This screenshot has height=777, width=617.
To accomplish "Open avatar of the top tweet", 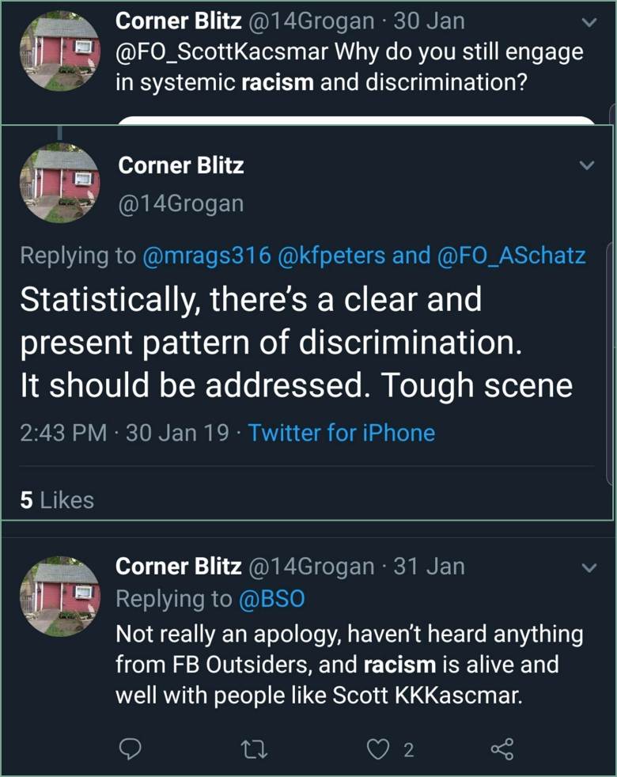I will click(x=59, y=49).
